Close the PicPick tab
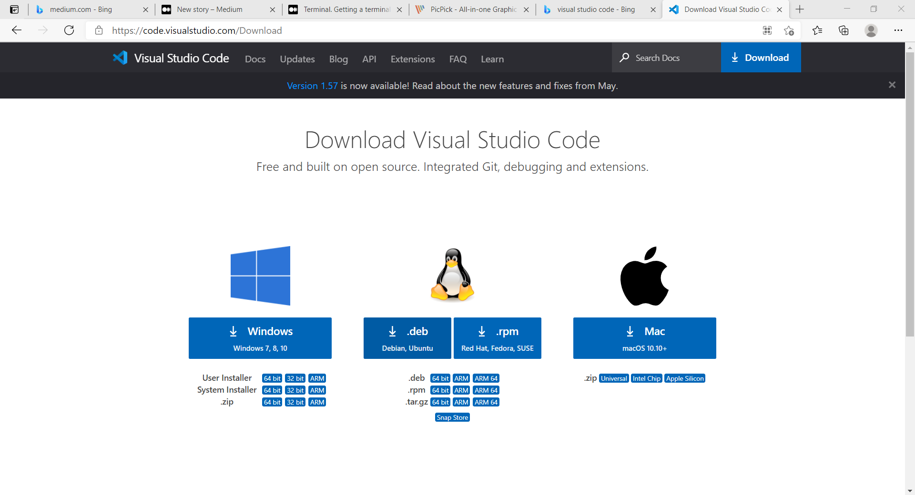This screenshot has width=915, height=495. 526,10
